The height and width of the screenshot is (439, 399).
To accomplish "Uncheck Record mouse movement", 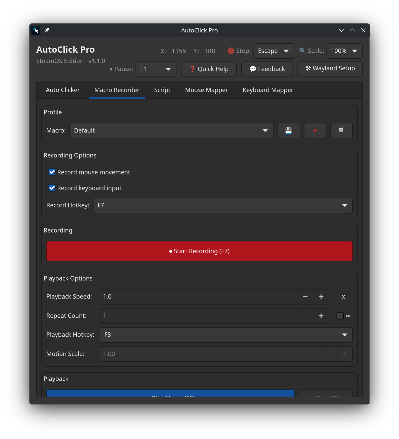I will click(x=52, y=172).
